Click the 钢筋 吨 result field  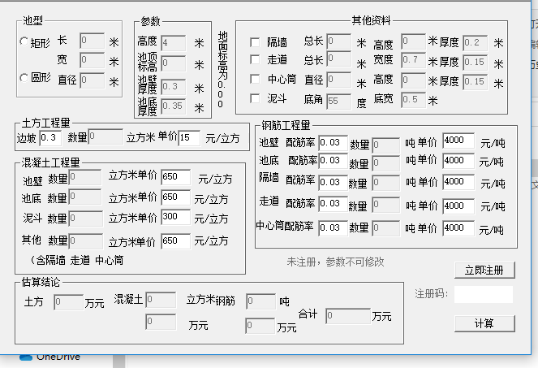tap(261, 301)
